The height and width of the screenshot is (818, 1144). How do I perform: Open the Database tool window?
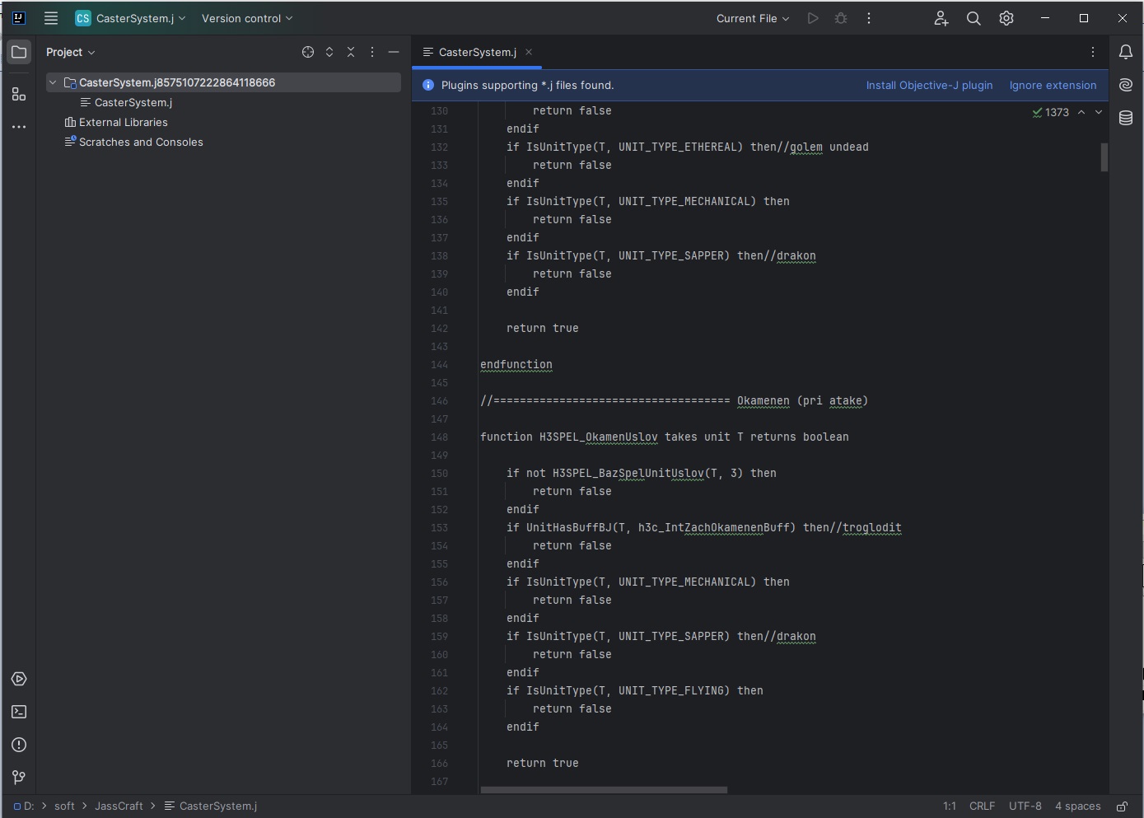[1126, 118]
